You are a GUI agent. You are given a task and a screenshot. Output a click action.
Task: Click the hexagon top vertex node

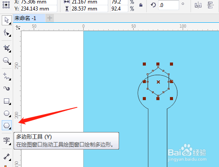[158, 67]
